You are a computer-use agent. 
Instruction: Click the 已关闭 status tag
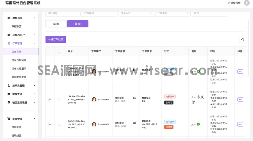[169, 102]
